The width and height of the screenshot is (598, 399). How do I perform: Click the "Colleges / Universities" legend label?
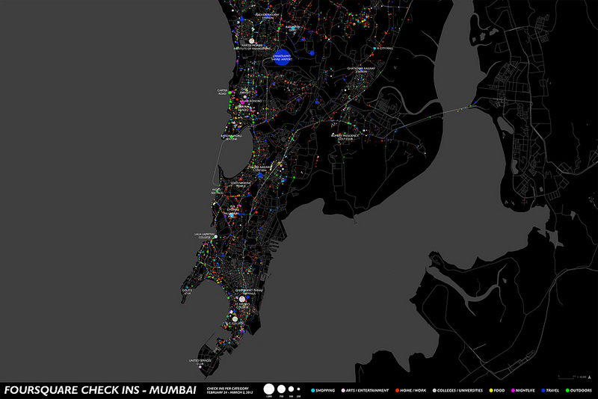(x=460, y=390)
